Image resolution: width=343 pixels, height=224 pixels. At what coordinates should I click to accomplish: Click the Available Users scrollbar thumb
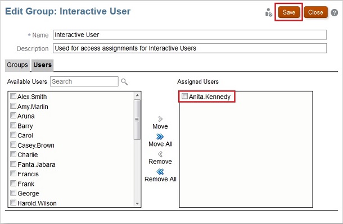tap(137, 120)
